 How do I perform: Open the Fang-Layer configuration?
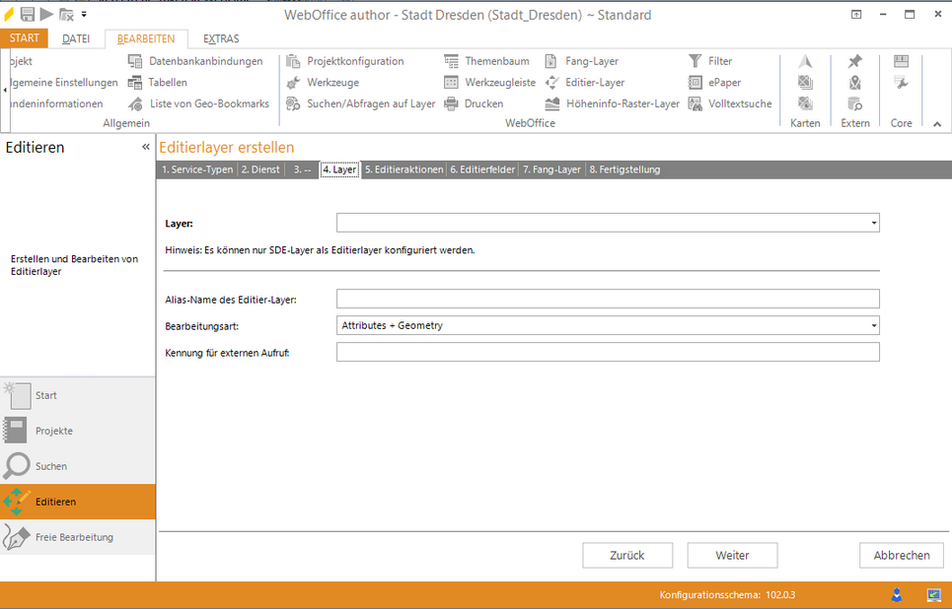click(591, 61)
